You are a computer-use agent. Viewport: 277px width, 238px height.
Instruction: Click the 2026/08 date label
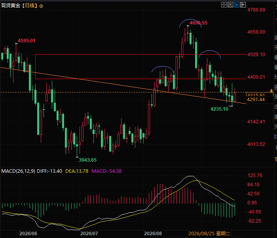(x=153, y=234)
